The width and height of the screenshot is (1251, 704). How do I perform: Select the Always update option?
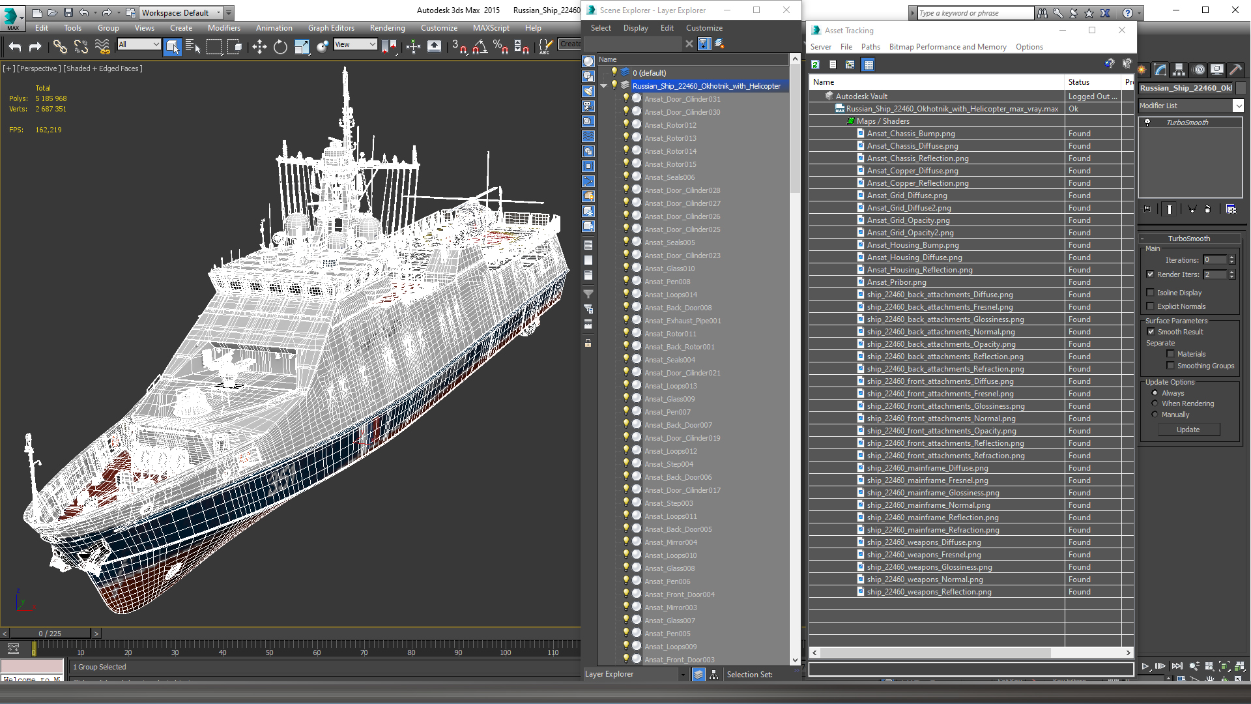pos(1155,393)
